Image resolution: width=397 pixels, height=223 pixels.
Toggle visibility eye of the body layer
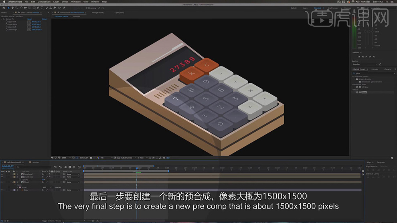click(x=2, y=190)
